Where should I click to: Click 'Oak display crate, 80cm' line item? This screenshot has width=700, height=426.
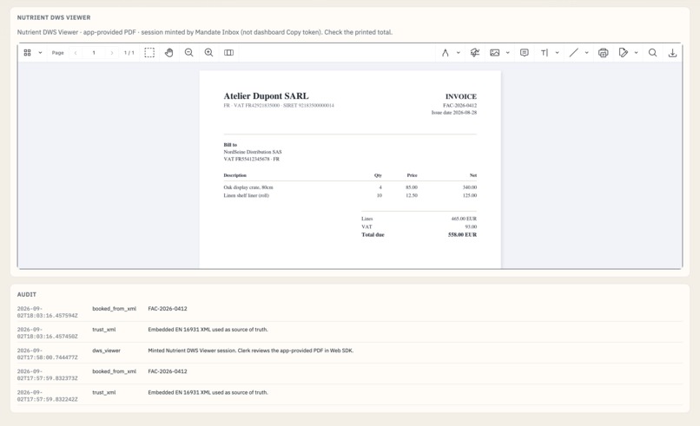(248, 187)
